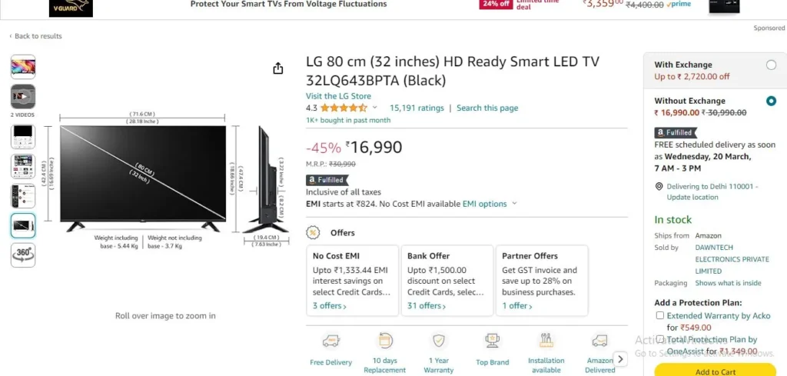This screenshot has width=787, height=376.
Task: Click the 10 days Replacement icon
Action: [x=385, y=341]
